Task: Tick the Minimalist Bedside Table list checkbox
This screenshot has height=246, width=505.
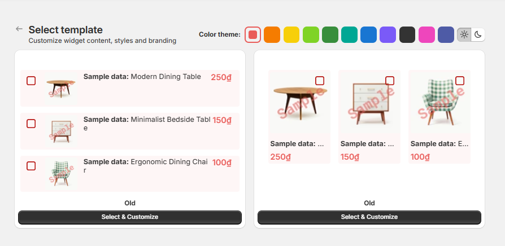Action: (31, 124)
